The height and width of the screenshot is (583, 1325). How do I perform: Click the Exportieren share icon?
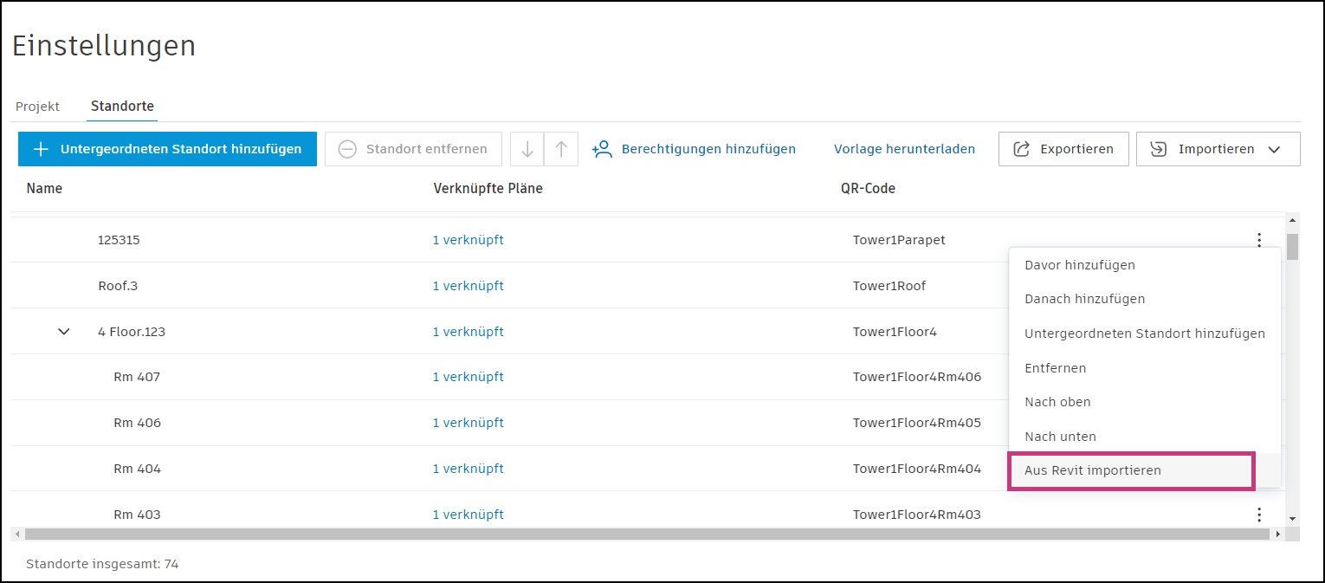pos(1022,149)
